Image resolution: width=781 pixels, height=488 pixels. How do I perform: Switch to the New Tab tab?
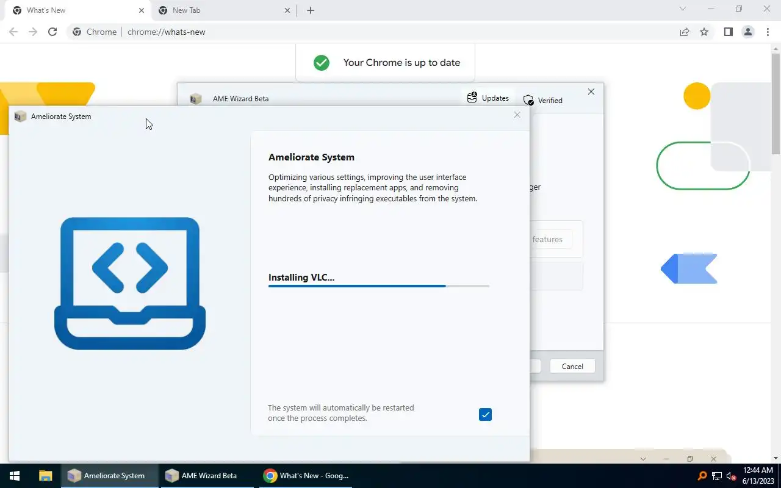[223, 10]
